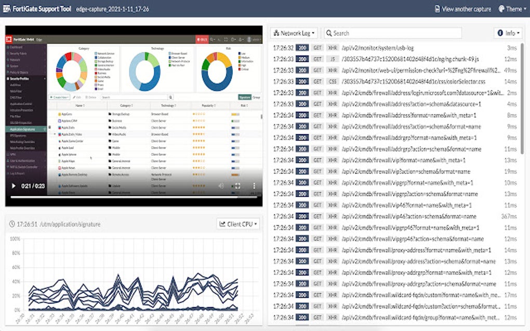Click the fullscreen icon on the video player
530x331 pixels.
(x=238, y=186)
